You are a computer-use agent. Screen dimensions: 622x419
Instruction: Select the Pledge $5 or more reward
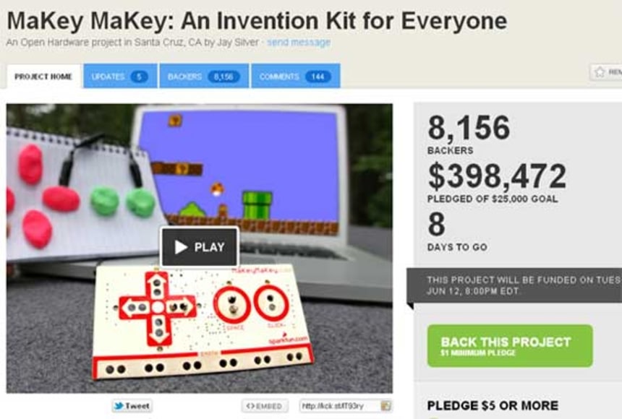tap(493, 405)
